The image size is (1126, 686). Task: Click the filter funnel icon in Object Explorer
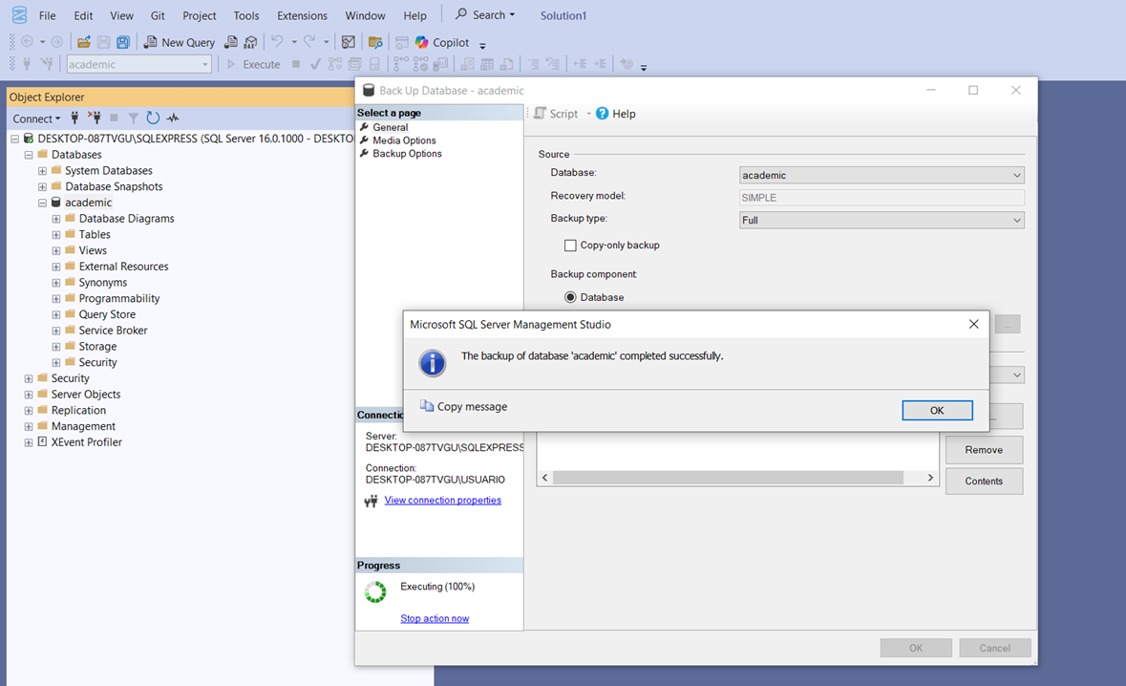[x=133, y=118]
